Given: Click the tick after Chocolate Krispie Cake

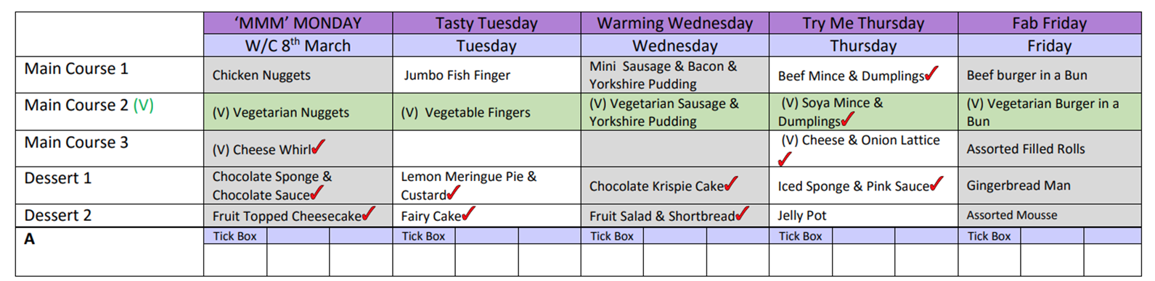Looking at the screenshot, I should click(730, 184).
